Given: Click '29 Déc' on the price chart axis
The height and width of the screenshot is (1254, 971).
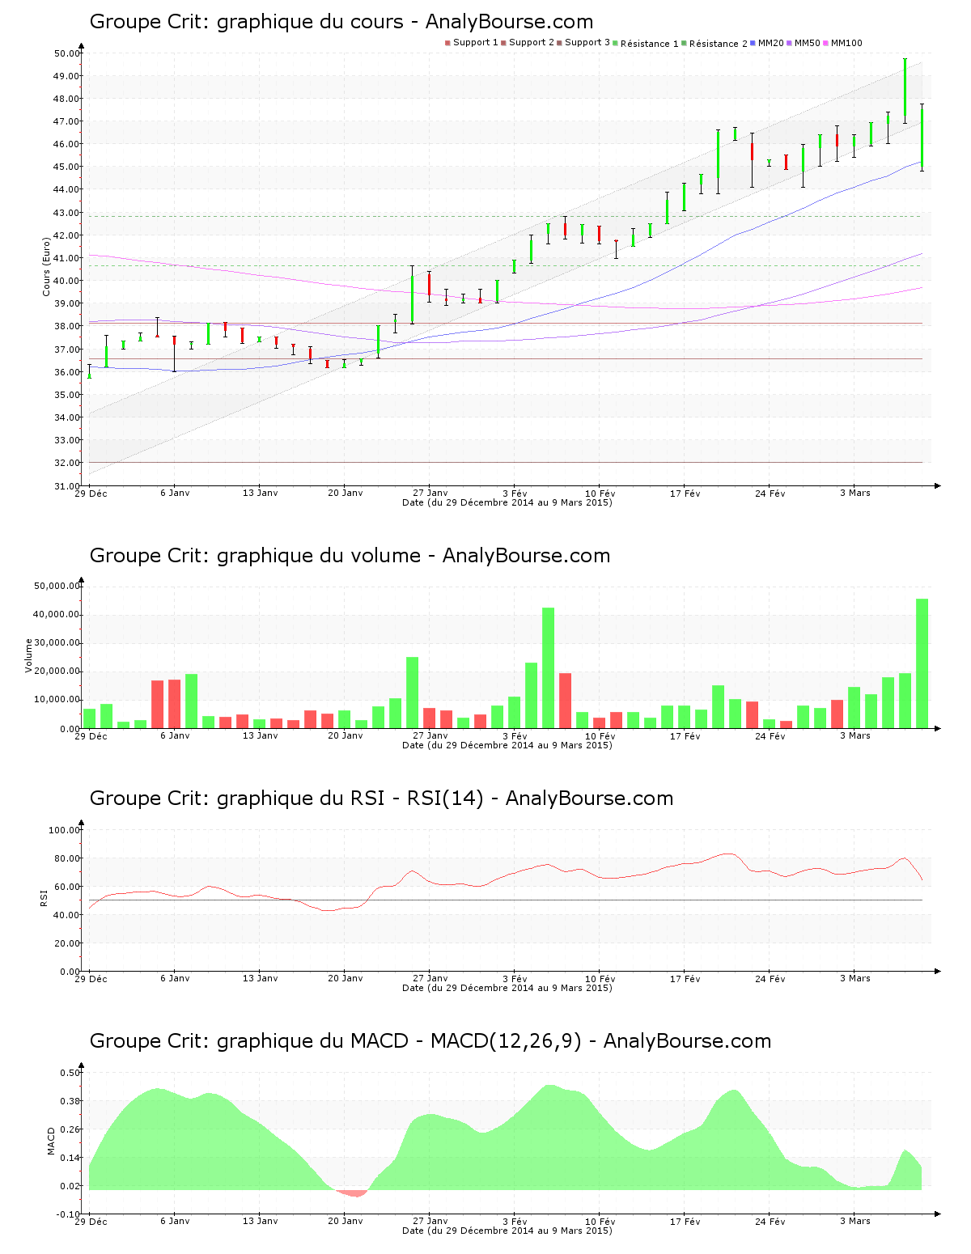Looking at the screenshot, I should pyautogui.click(x=91, y=493).
